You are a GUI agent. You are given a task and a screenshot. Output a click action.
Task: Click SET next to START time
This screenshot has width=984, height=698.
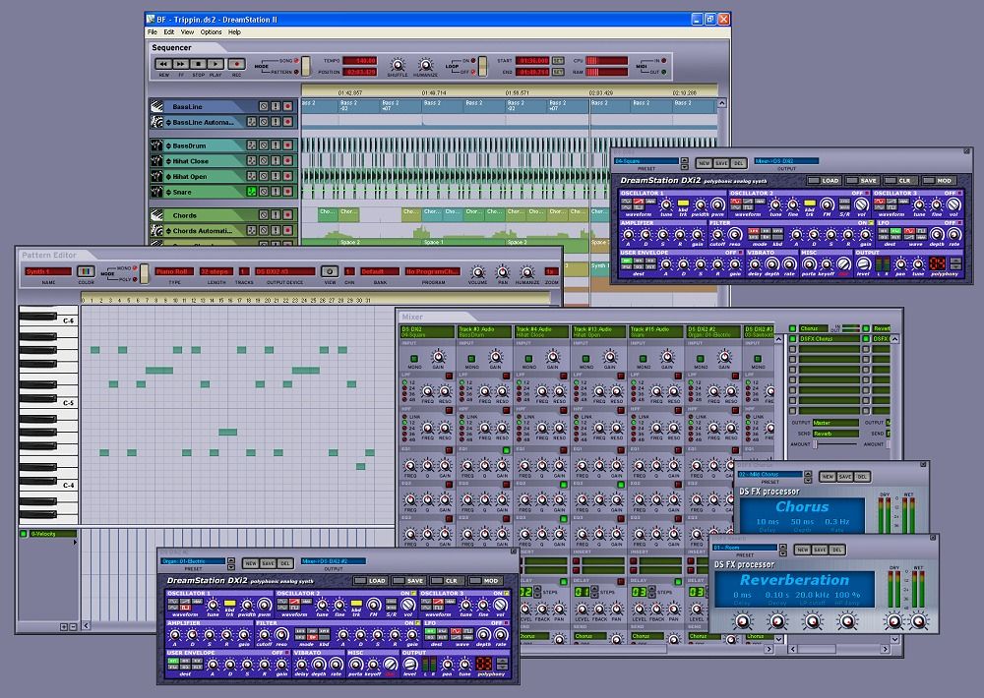coord(558,61)
